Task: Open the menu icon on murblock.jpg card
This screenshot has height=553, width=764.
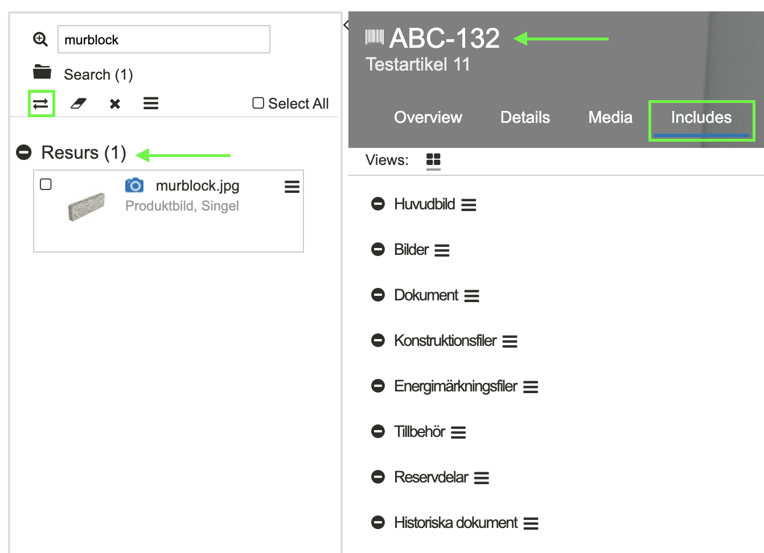Action: tap(292, 187)
